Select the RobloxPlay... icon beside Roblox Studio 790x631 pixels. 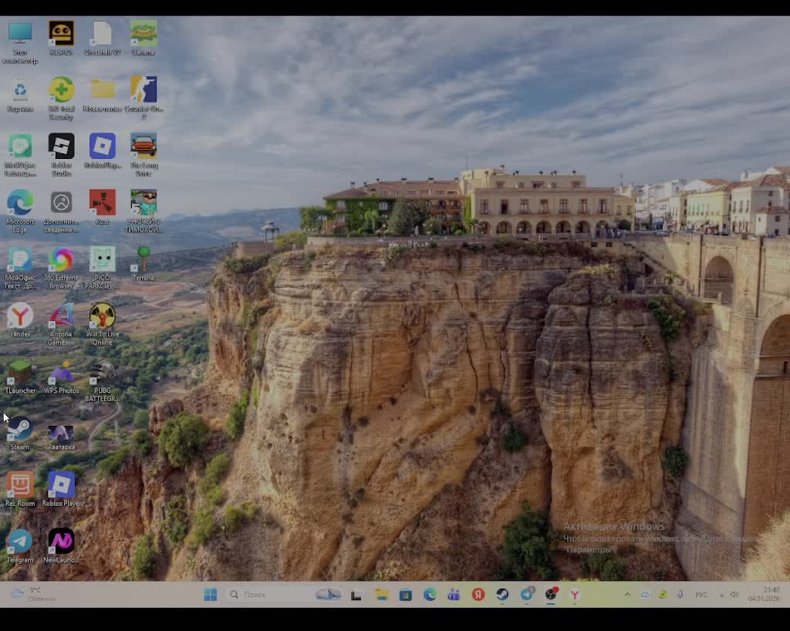[103, 151]
